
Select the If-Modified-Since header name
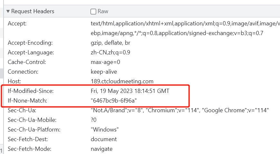[31, 91]
